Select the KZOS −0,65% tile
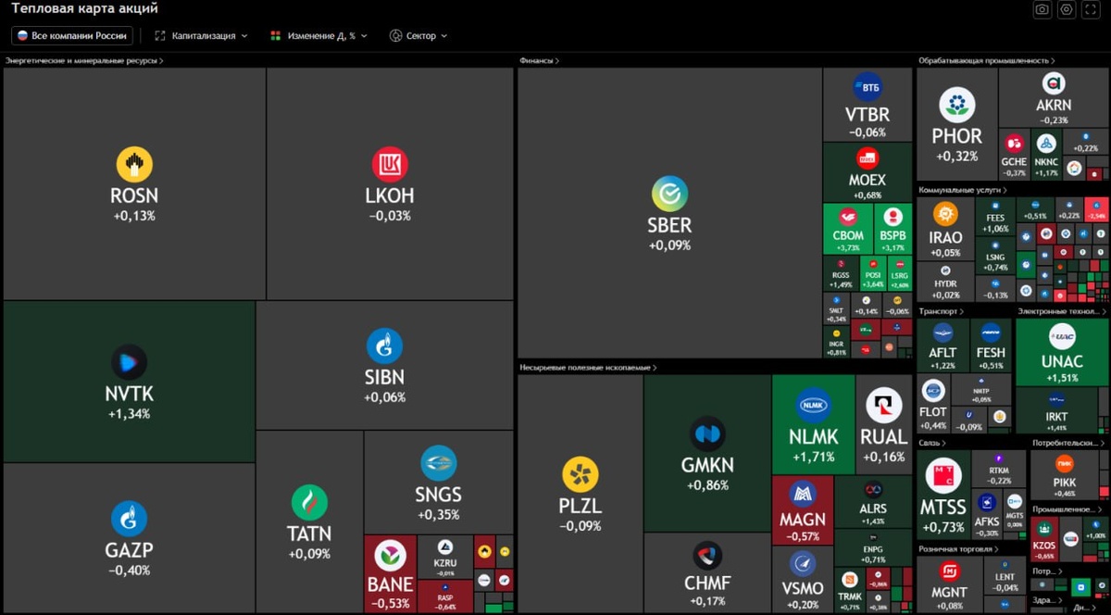Image resolution: width=1111 pixels, height=615 pixels. point(1044,540)
